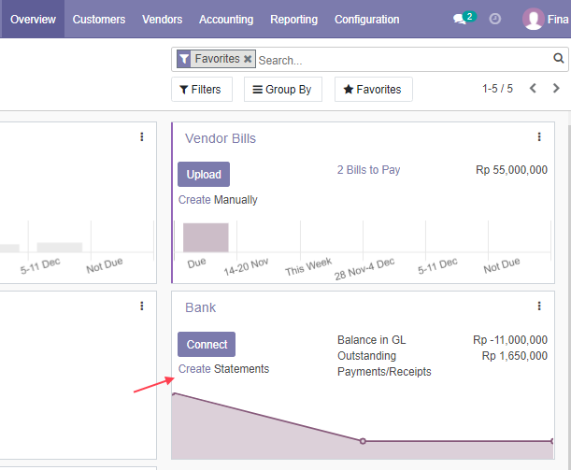Image resolution: width=571 pixels, height=470 pixels.
Task: Open Vendor Bills card kebab menu
Action: [539, 136]
